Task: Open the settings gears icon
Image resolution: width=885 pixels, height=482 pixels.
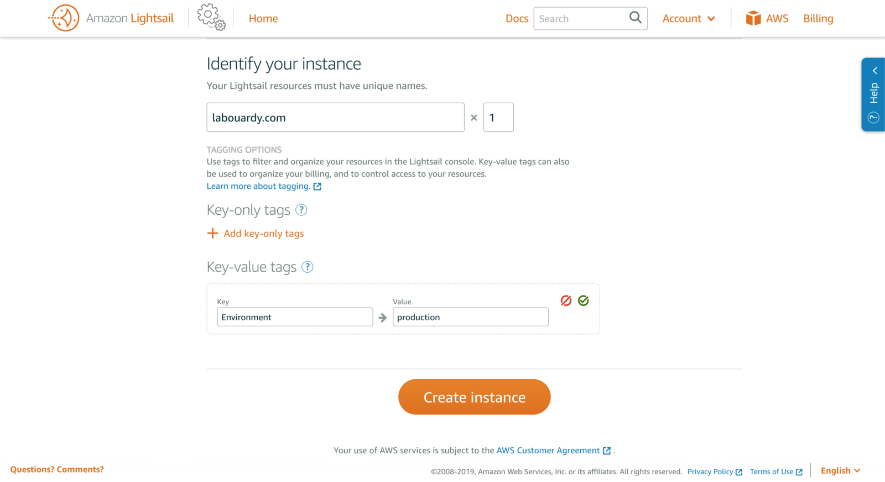Action: 211,17
